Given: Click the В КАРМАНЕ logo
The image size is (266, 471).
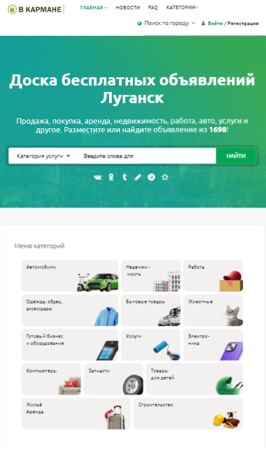Looking at the screenshot, I should pos(36,9).
